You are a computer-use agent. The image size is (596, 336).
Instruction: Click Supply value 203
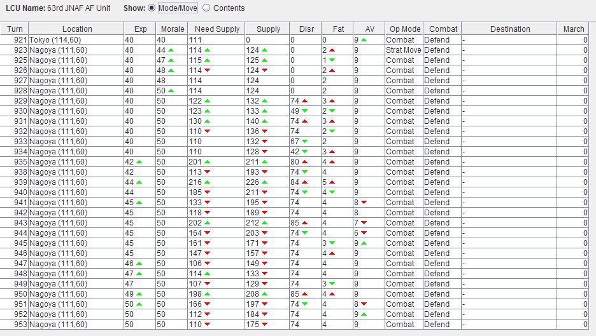(x=252, y=233)
